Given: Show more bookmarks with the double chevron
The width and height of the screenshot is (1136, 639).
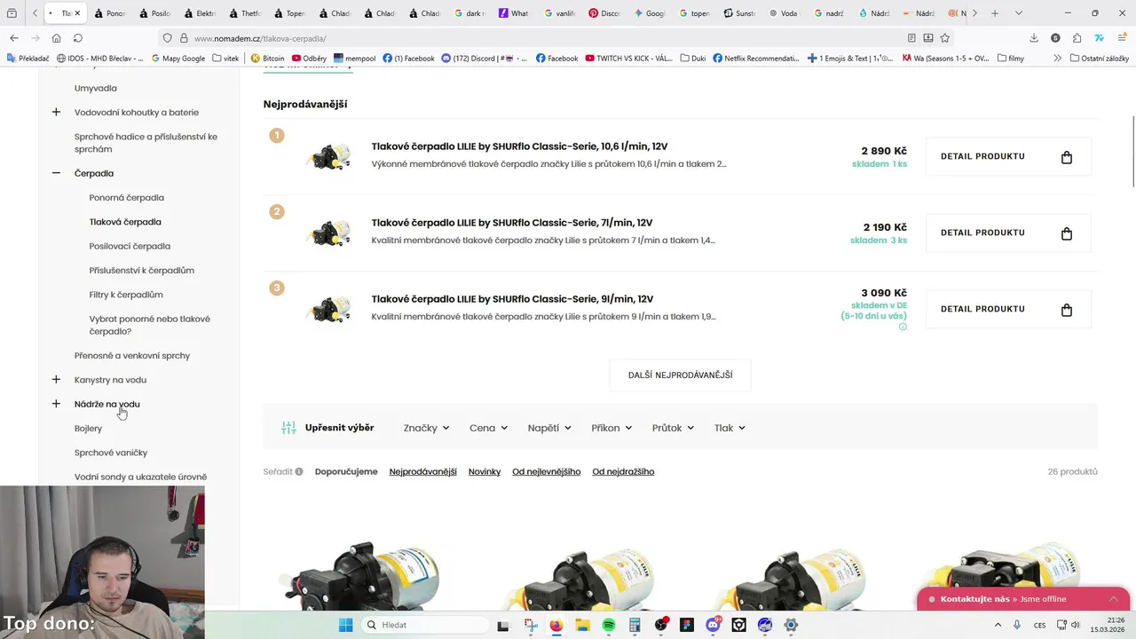Looking at the screenshot, I should pos(1057,59).
